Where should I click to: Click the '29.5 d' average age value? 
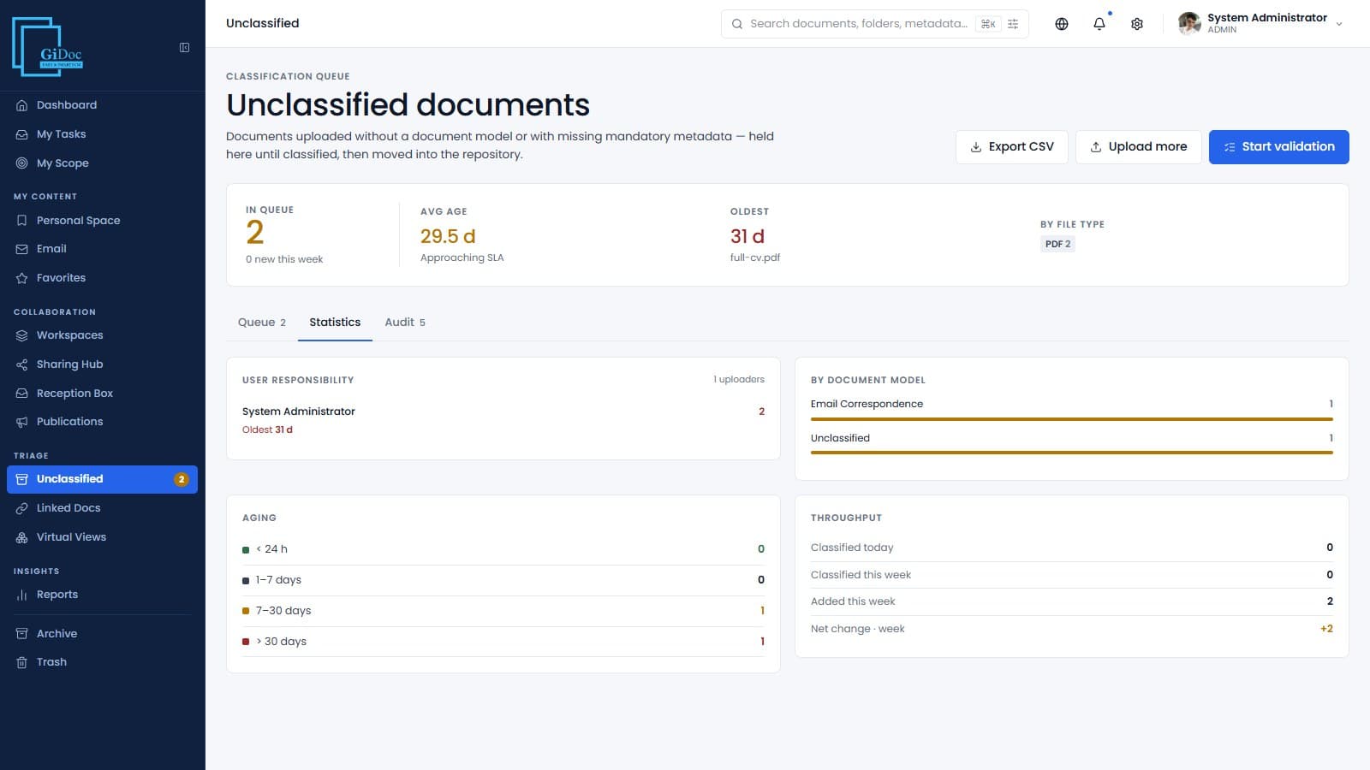[x=448, y=236]
